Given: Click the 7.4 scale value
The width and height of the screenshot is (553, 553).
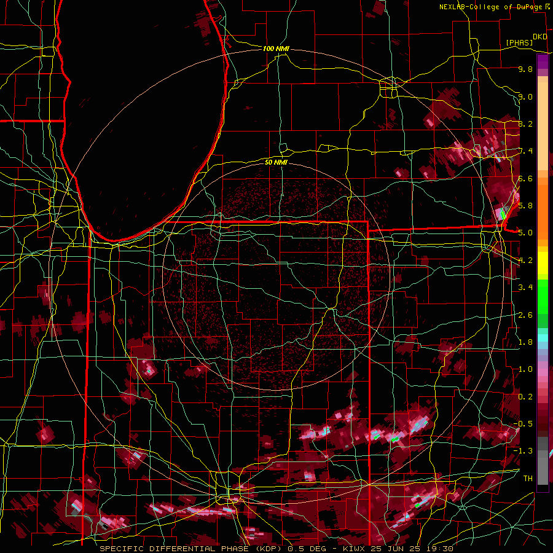Looking at the screenshot, I should (525, 151).
